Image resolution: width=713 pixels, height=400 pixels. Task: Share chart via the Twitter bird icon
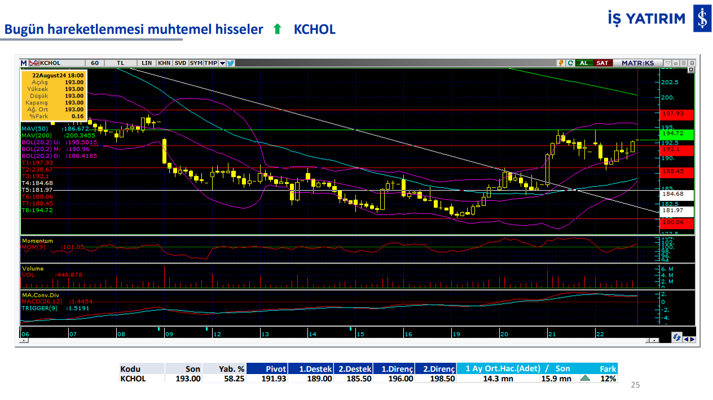point(231,63)
